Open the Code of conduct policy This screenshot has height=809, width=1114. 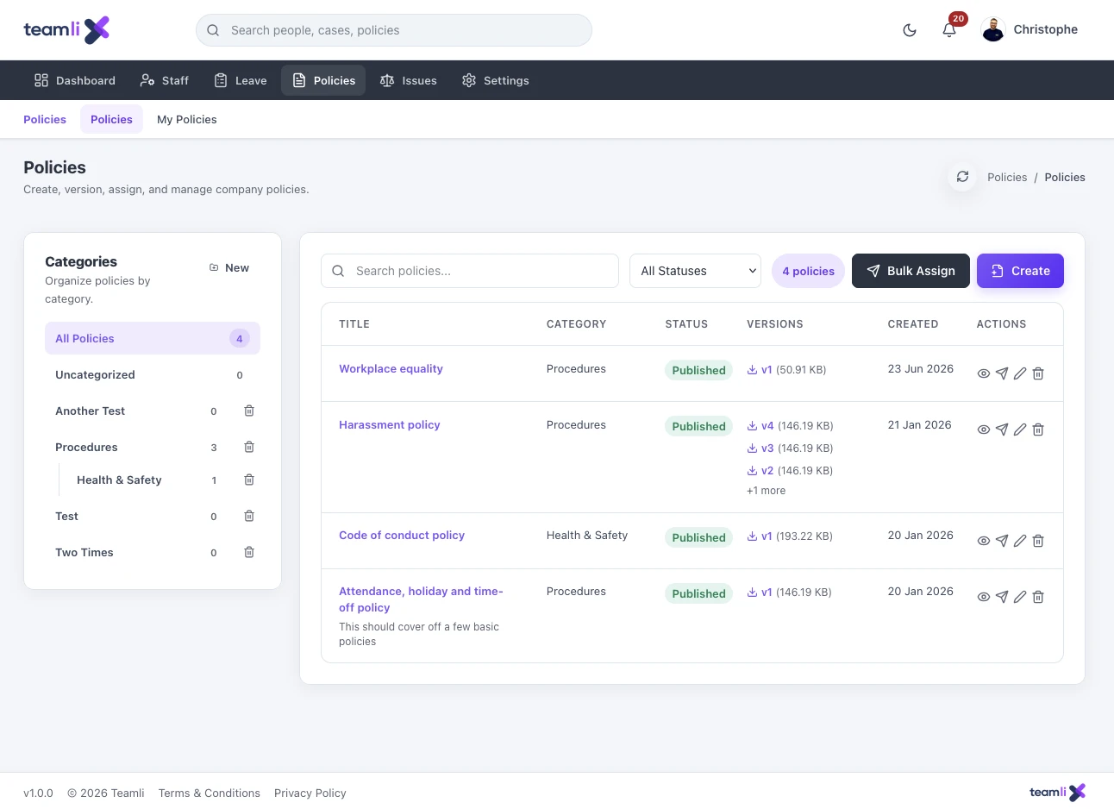click(402, 536)
